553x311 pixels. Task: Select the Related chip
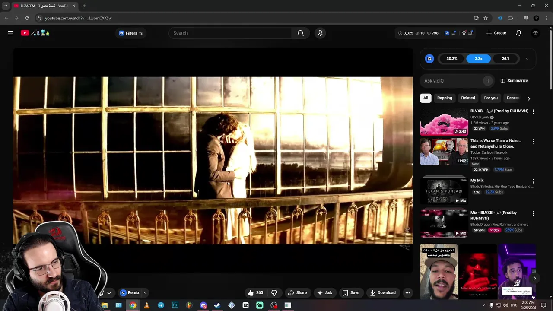pos(468,98)
